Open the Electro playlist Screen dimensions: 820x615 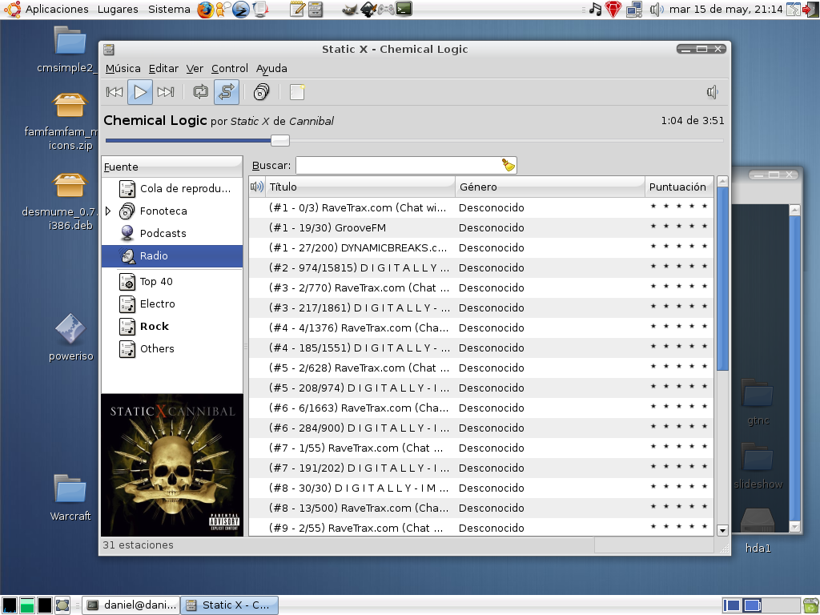(173, 303)
